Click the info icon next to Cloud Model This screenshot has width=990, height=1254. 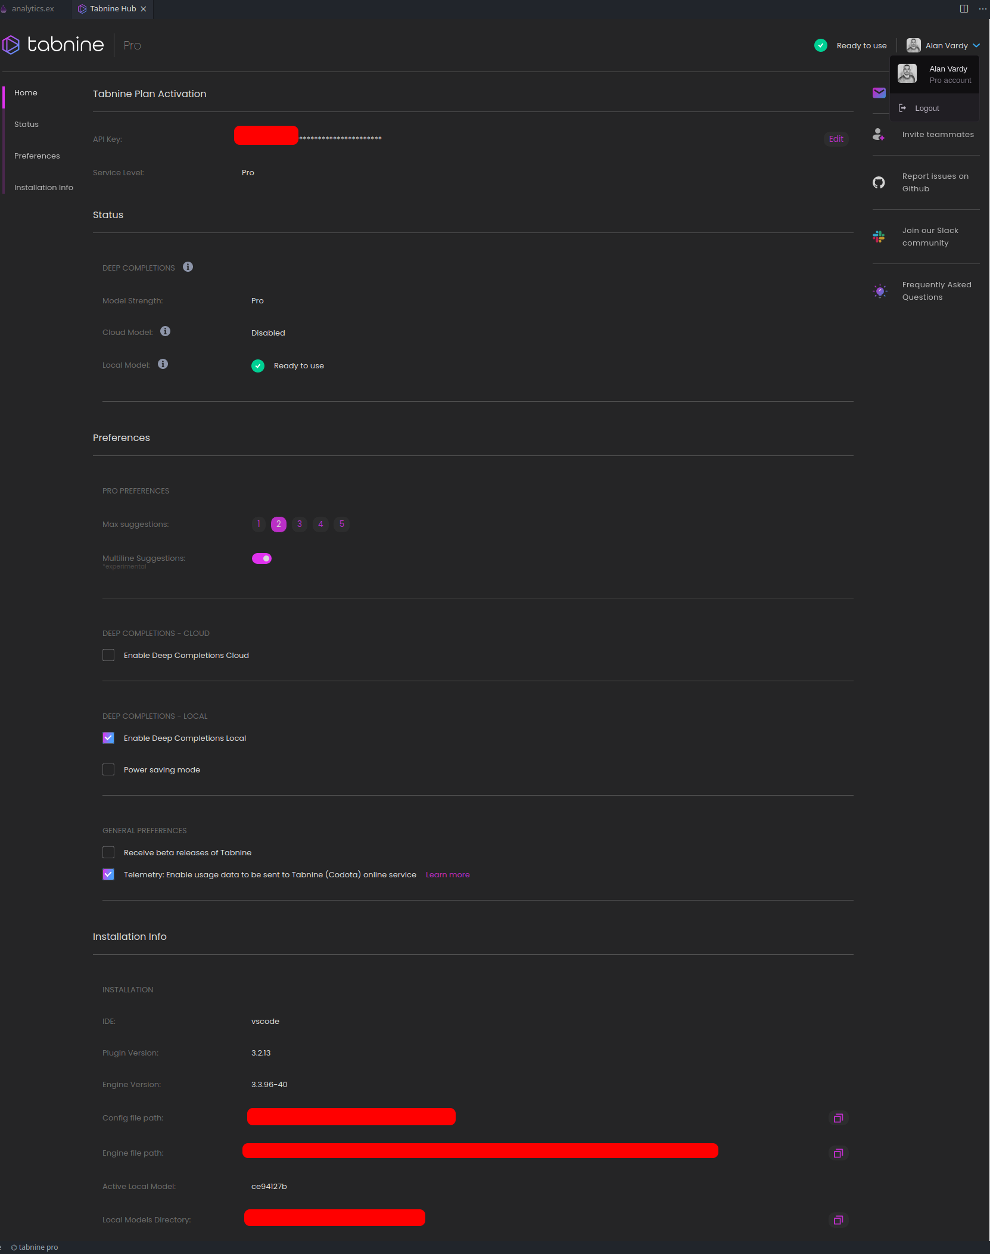pos(166,331)
